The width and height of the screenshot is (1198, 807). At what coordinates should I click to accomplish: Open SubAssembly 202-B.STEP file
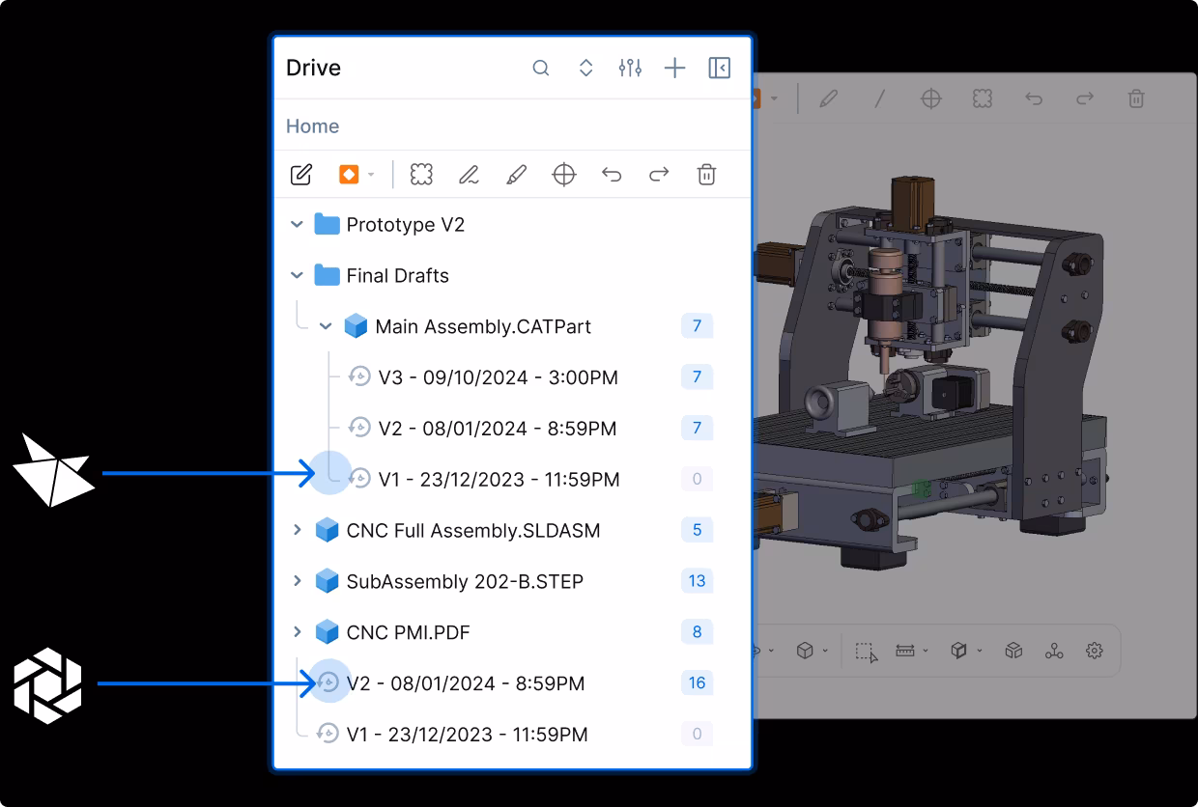click(x=449, y=582)
